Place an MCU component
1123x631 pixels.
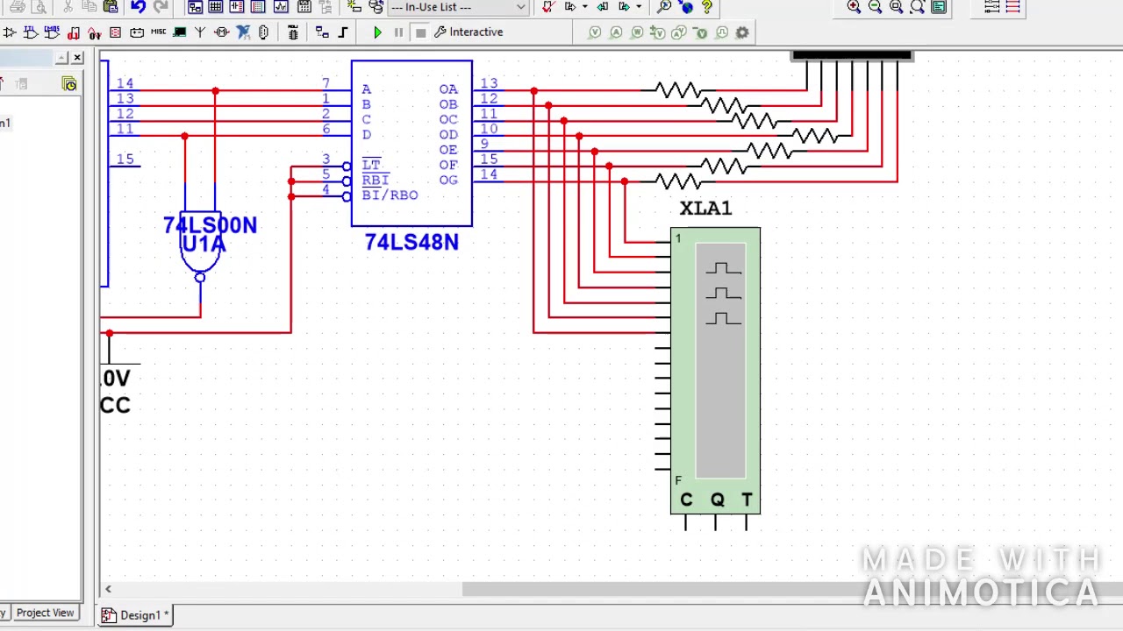click(293, 32)
